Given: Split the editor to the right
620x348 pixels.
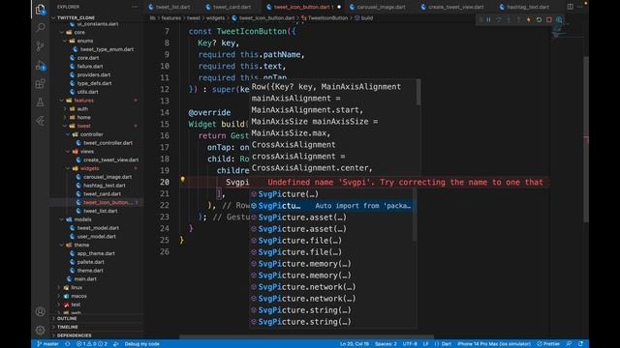Looking at the screenshot, I should [x=571, y=7].
